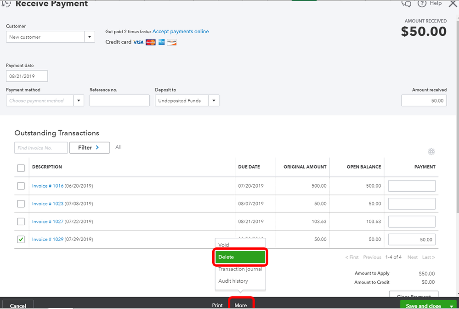This screenshot has width=459, height=309.
Task: Open the feedback chat bubble icon
Action: pyautogui.click(x=406, y=4)
